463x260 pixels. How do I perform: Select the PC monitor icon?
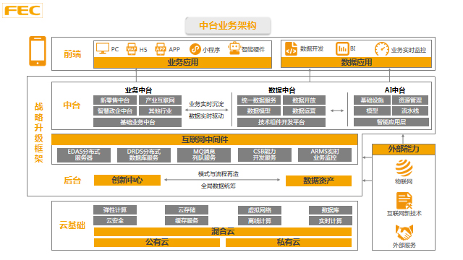pyautogui.click(x=103, y=48)
